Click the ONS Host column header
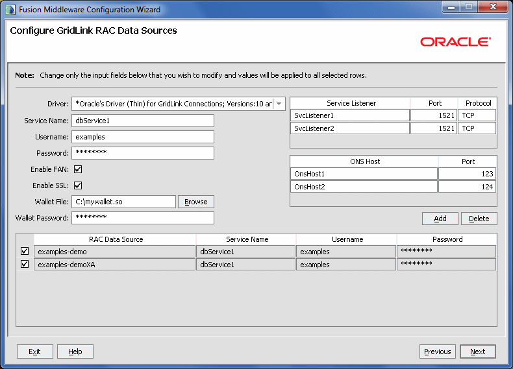The width and height of the screenshot is (513, 369). [x=364, y=161]
